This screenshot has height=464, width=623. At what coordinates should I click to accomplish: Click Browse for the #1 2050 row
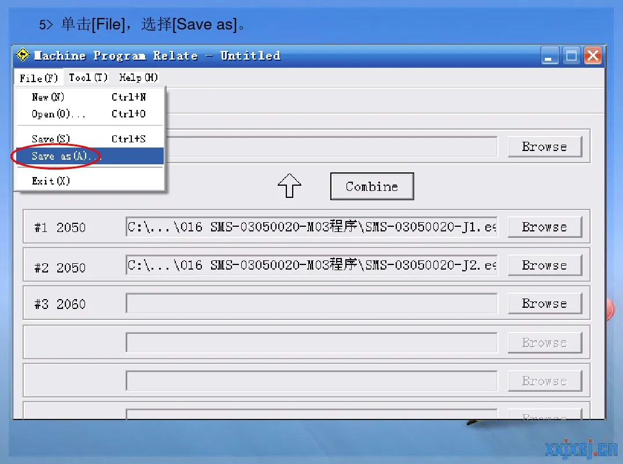point(544,227)
